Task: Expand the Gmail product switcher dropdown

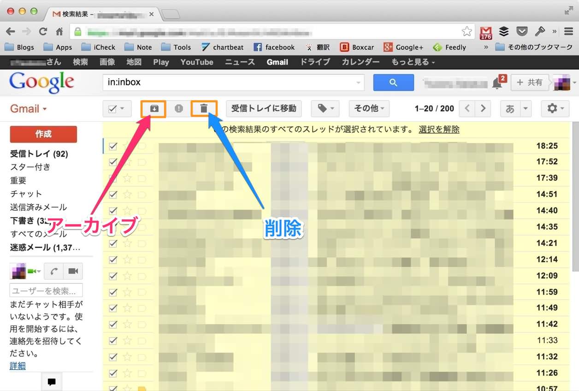Action: pyautogui.click(x=29, y=109)
